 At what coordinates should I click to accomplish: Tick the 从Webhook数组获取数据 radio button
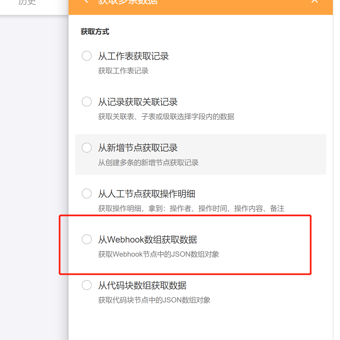[87, 239]
